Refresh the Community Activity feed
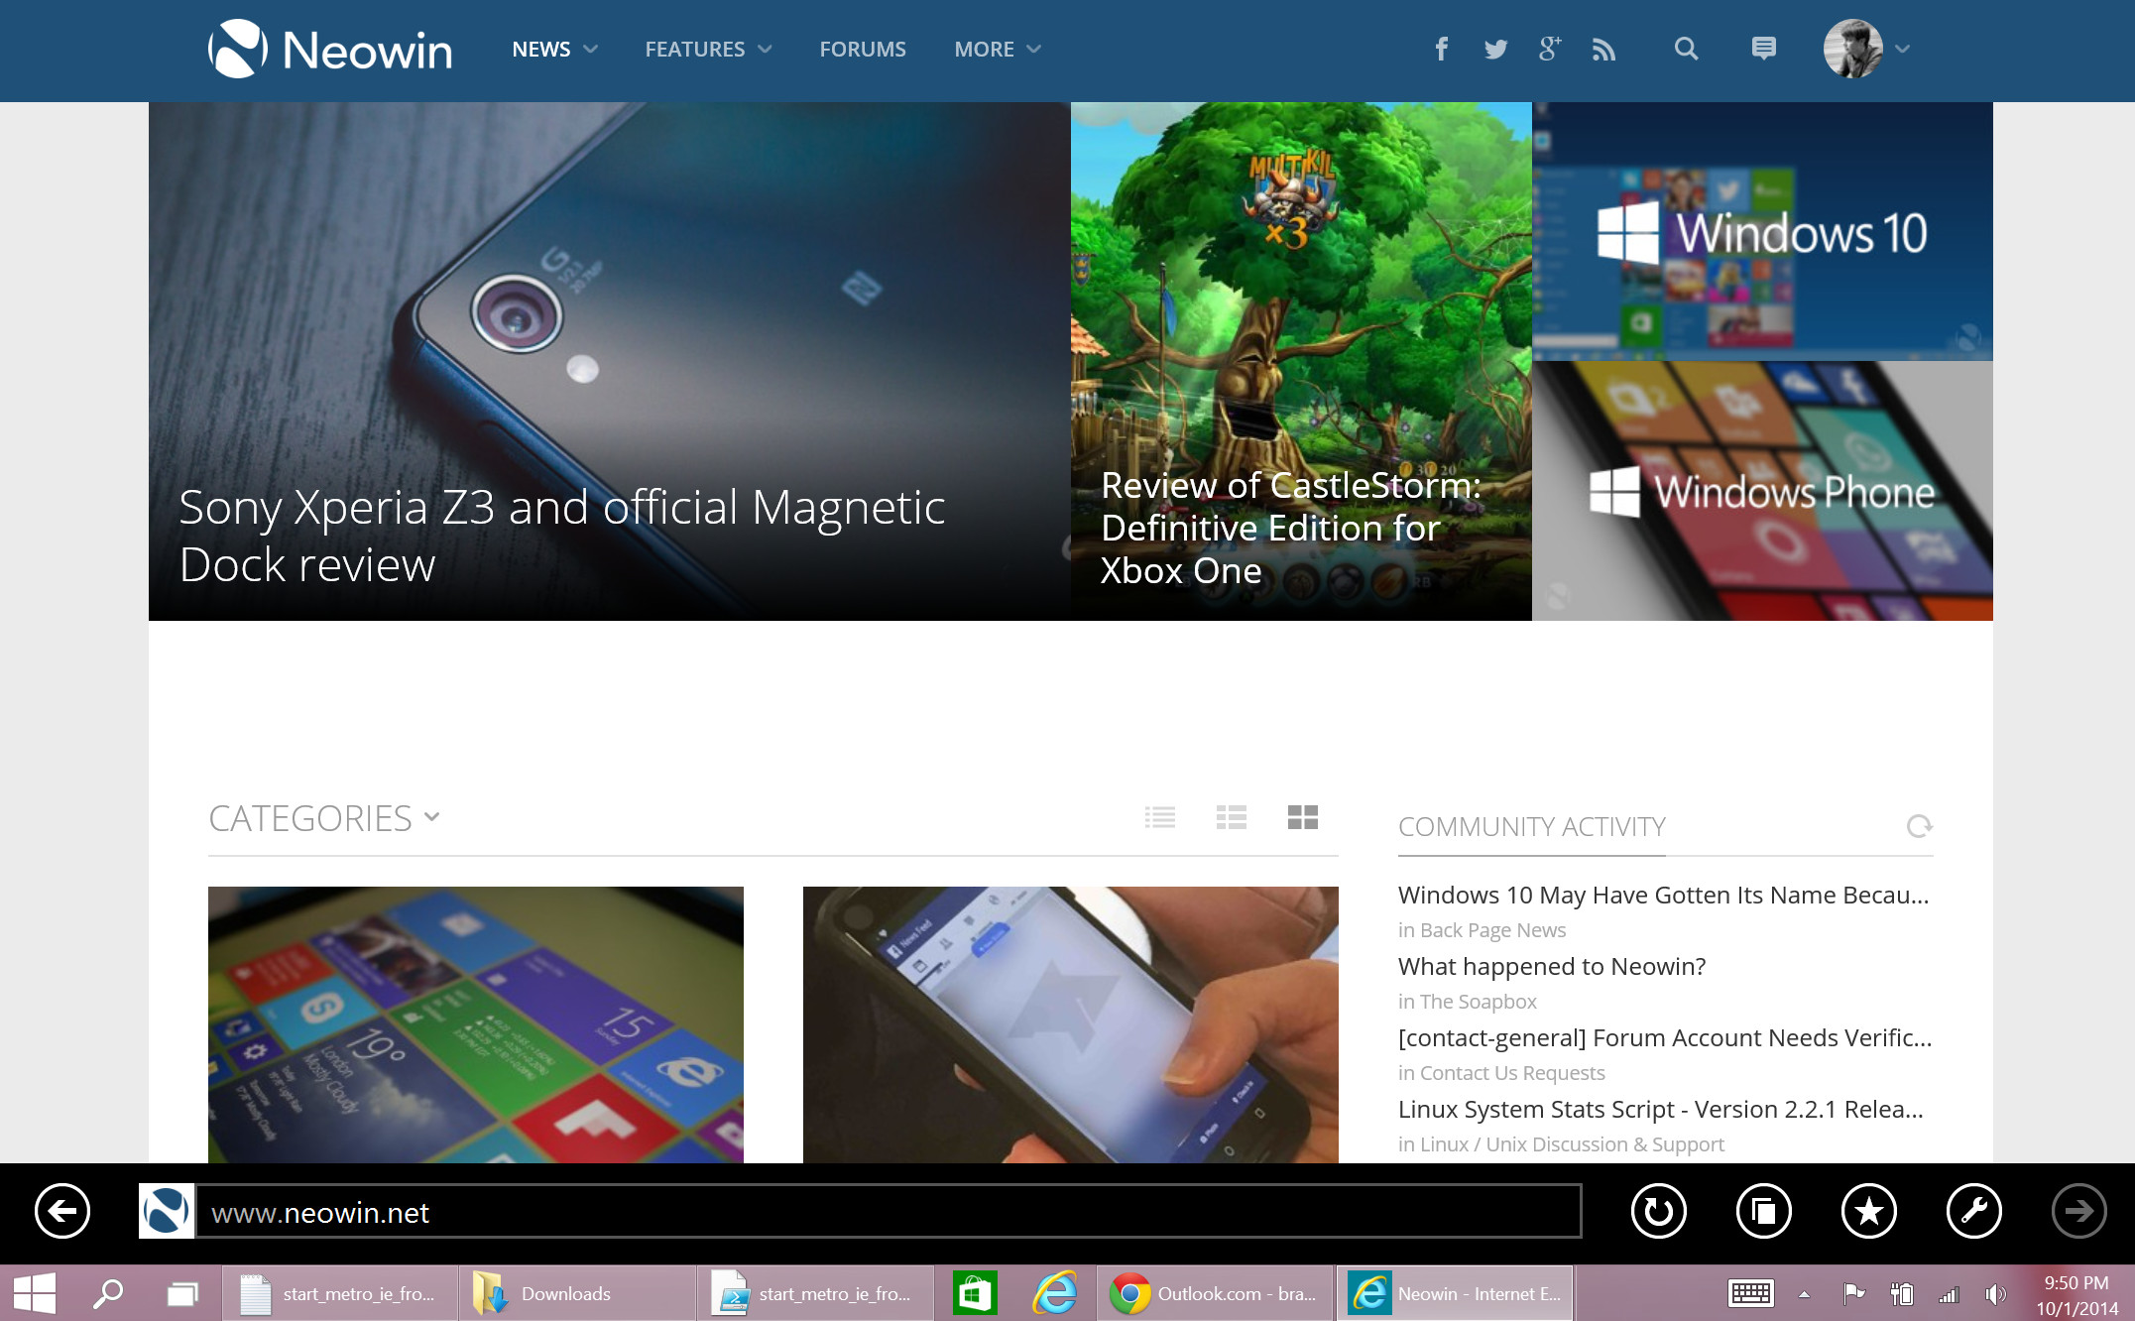 (x=1919, y=826)
